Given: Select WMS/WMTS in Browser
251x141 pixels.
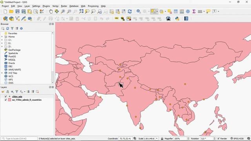Looking at the screenshot, I should [x=15, y=70].
